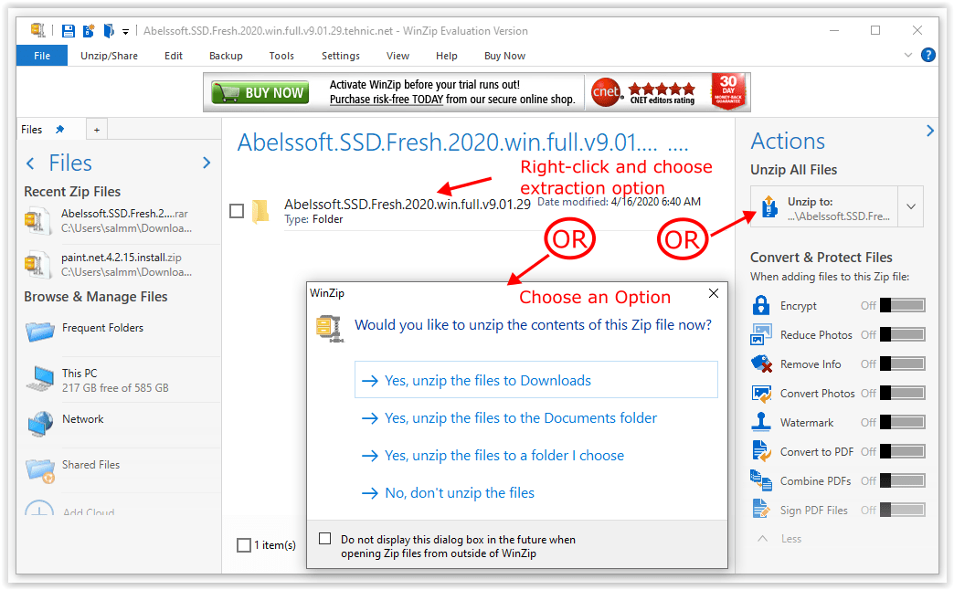The image size is (954, 590).
Task: Select the Files pane tab
Action: 32,130
